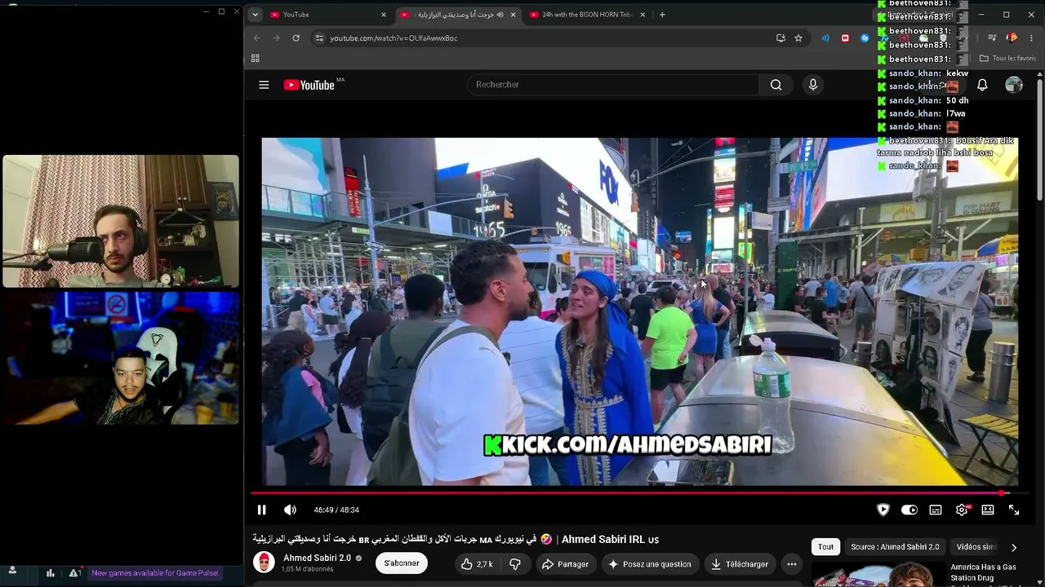Click the bottom webcam feed
This screenshot has width=1045, height=587.
(x=121, y=359)
